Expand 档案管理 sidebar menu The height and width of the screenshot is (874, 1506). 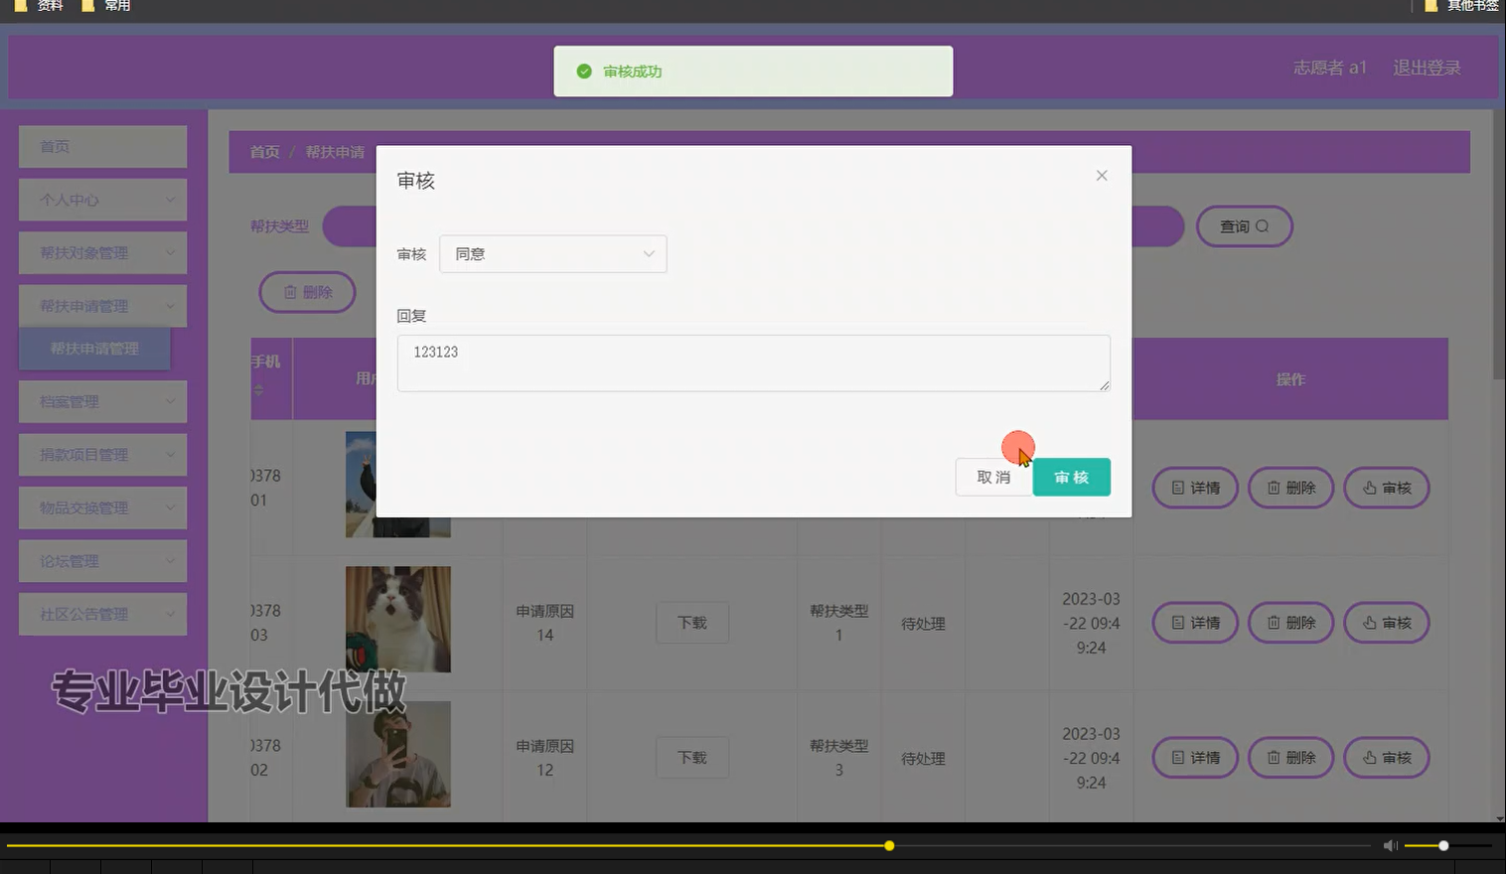point(103,402)
